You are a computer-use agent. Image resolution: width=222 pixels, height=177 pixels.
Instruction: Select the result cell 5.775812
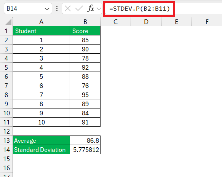coord(85,150)
